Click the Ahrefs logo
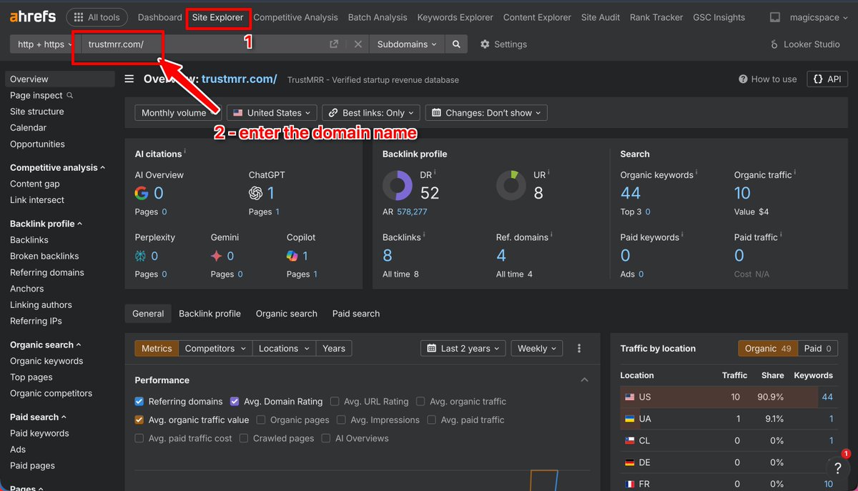 point(31,17)
